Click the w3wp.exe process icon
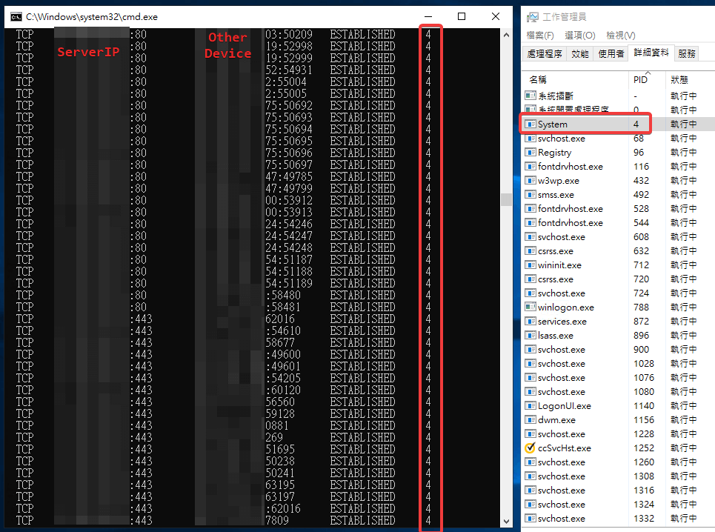Image resolution: width=715 pixels, height=532 pixels. [x=530, y=181]
